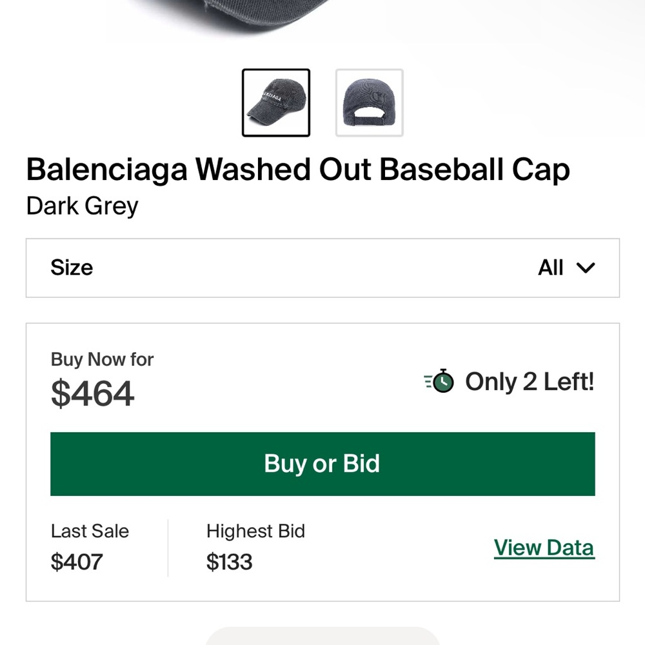This screenshot has width=645, height=645.
Task: Click the Buy Now for label
Action: (102, 359)
